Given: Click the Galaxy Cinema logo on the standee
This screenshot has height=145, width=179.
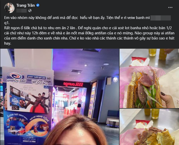Looking at the screenshot, I should pos(16,77).
